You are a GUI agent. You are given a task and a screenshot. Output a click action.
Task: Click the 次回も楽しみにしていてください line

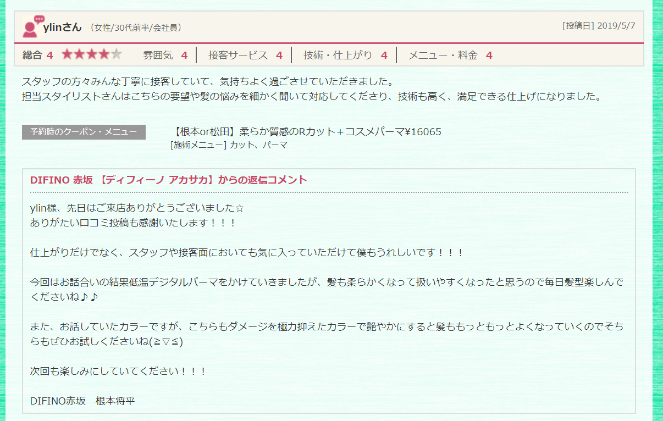coord(118,371)
